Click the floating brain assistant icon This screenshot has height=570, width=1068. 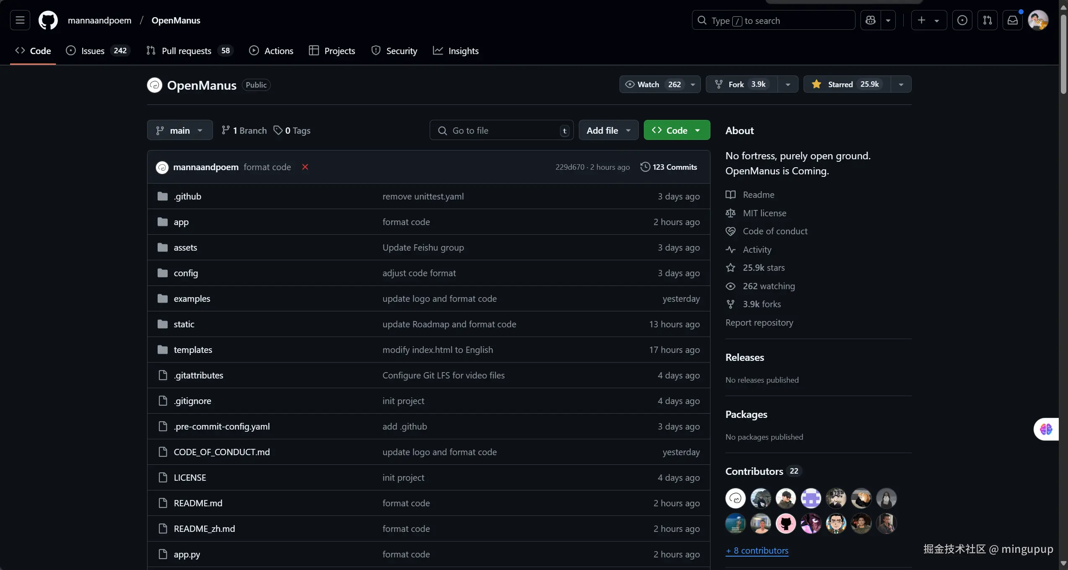tap(1046, 429)
